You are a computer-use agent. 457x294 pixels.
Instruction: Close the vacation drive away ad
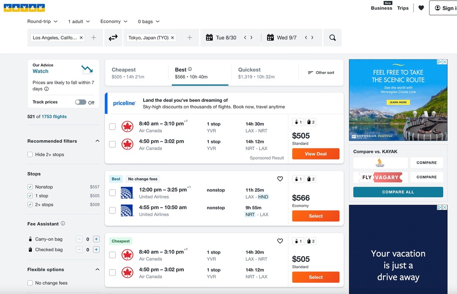[x=445, y=207]
